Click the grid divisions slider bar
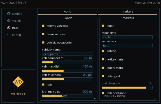 (x=127, y=87)
